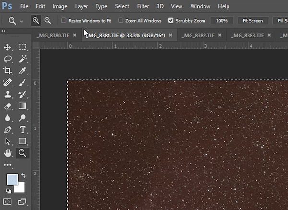This screenshot has height=210, width=288.
Task: Open the white background color picker
Action: (x=21, y=188)
